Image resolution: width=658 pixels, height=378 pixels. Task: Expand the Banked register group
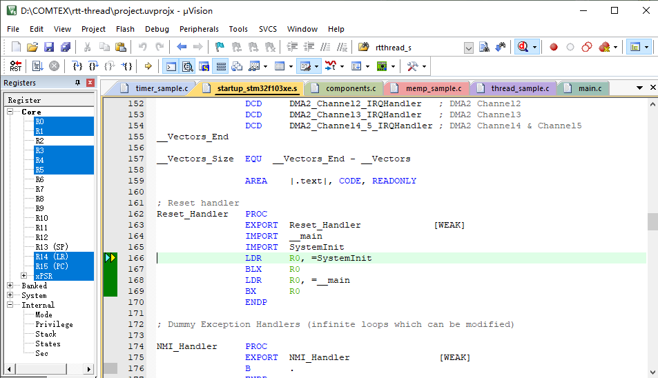click(10, 286)
